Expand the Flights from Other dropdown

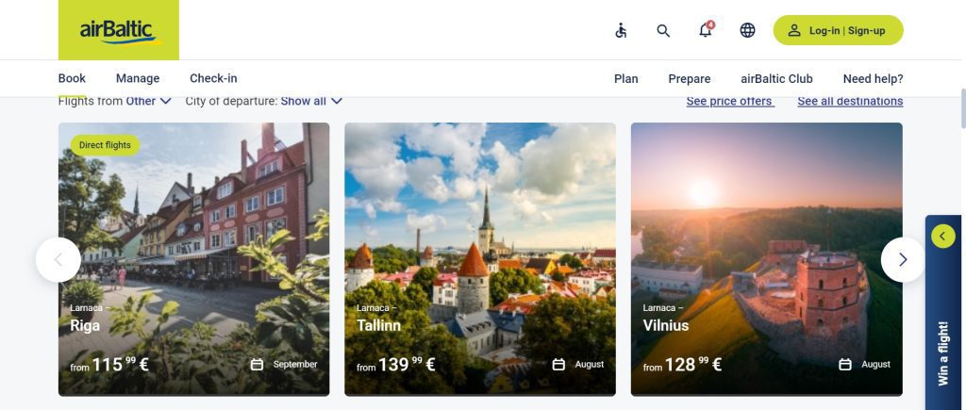[x=148, y=101]
